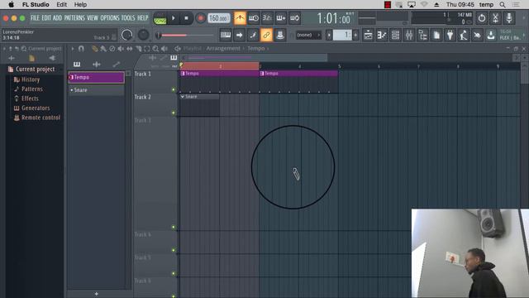
Task: Open the Browser view icon
Action: pyautogui.click(x=422, y=35)
